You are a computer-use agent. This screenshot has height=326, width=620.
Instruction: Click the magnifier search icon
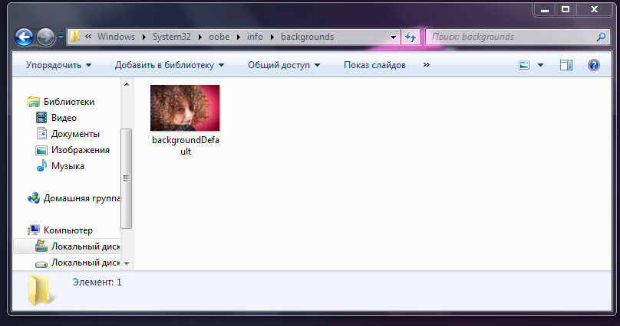pyautogui.click(x=601, y=37)
